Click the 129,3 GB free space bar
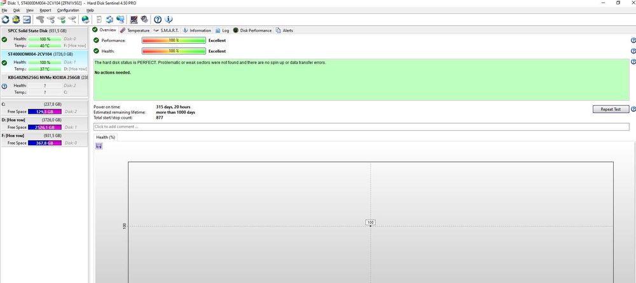 pyautogui.click(x=45, y=111)
